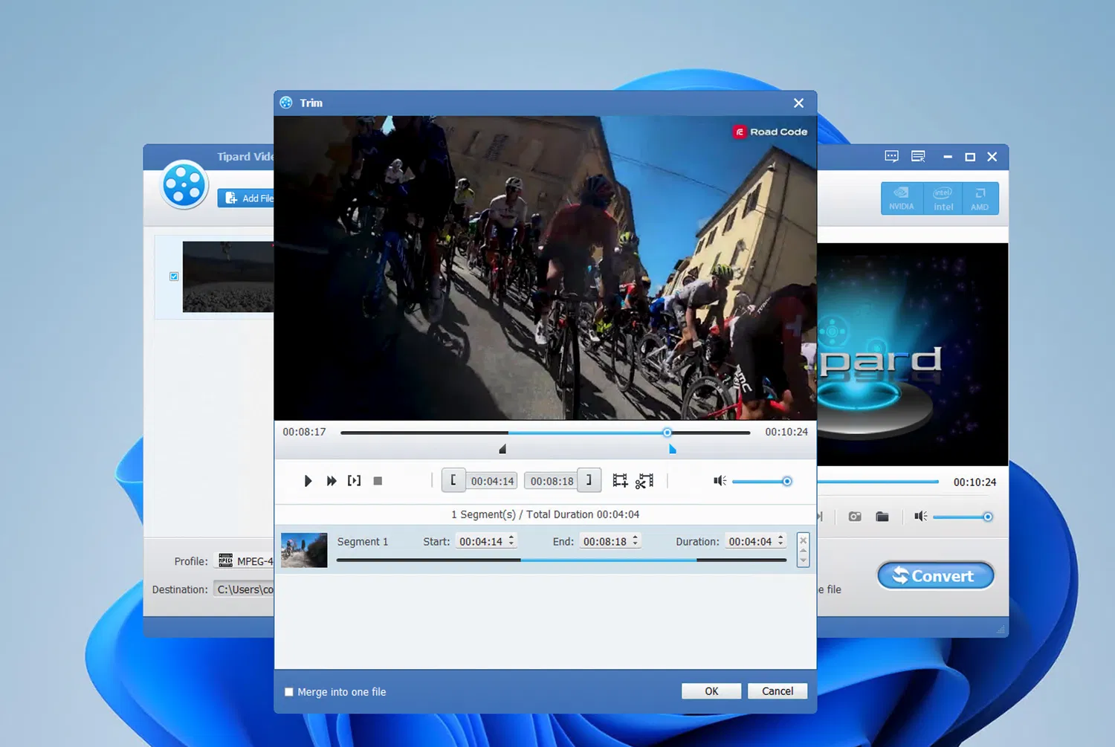Open the menu list icon in Tipard title bar
This screenshot has height=747, width=1115.
point(918,156)
